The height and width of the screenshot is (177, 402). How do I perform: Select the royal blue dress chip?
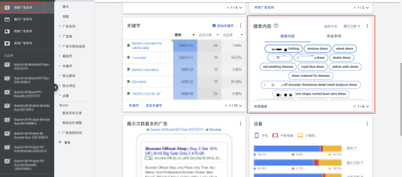tap(312, 67)
